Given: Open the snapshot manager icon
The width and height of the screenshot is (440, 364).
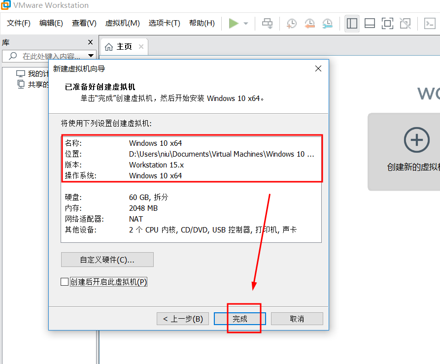Looking at the screenshot, I should pos(327,24).
